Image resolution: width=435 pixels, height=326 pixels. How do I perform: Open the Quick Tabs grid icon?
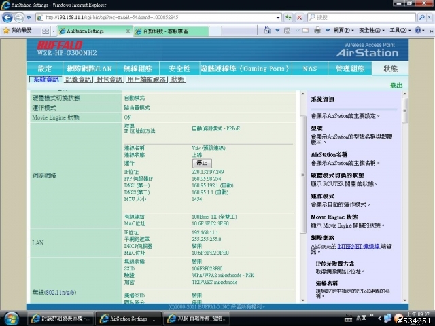46,31
